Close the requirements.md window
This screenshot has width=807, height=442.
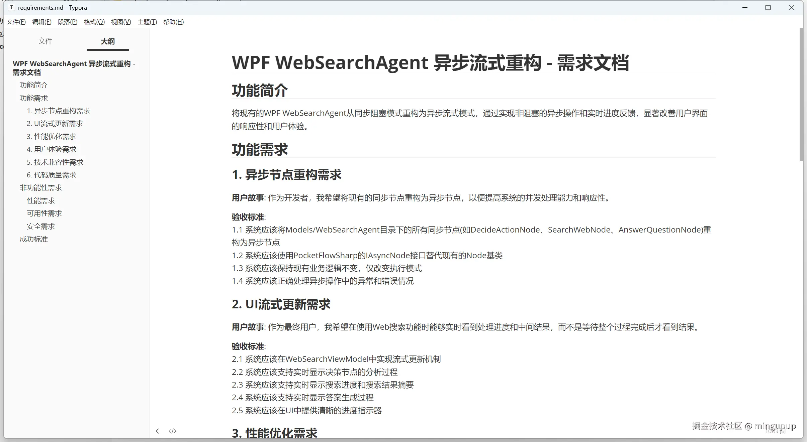click(792, 7)
